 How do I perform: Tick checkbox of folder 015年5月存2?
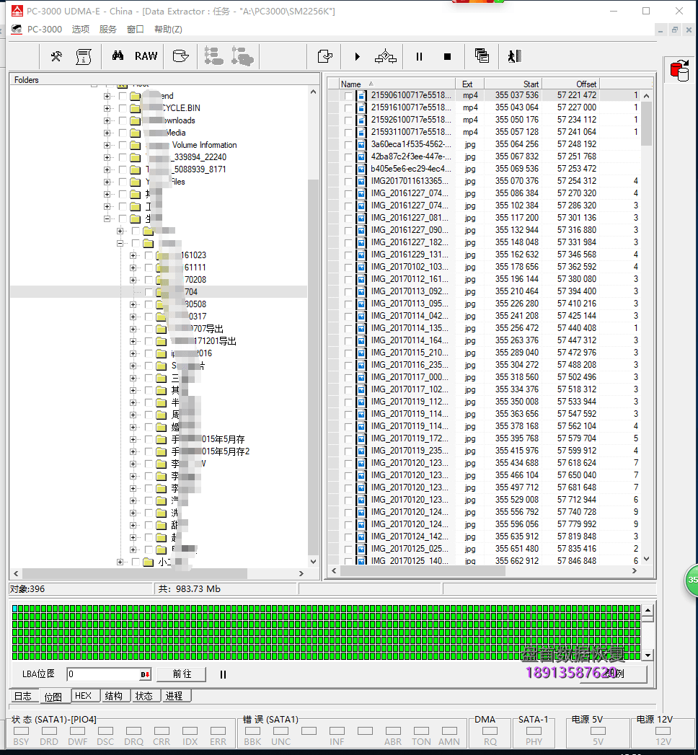[149, 451]
